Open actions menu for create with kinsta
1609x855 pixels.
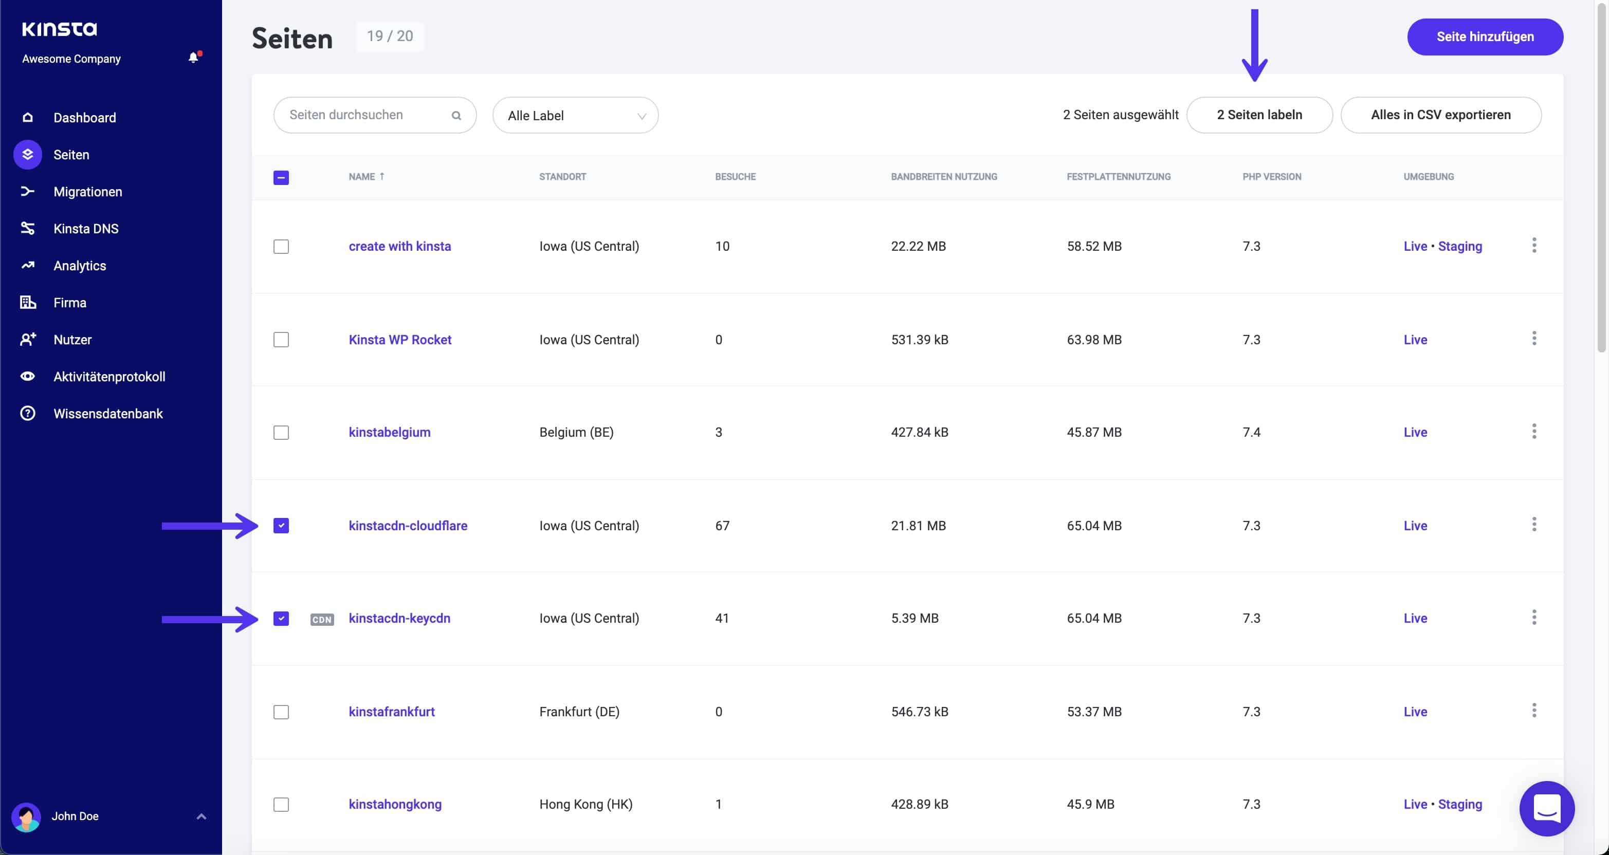click(x=1534, y=246)
